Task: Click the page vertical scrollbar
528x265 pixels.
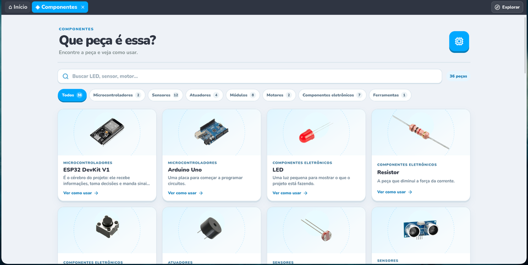Action: [525, 44]
